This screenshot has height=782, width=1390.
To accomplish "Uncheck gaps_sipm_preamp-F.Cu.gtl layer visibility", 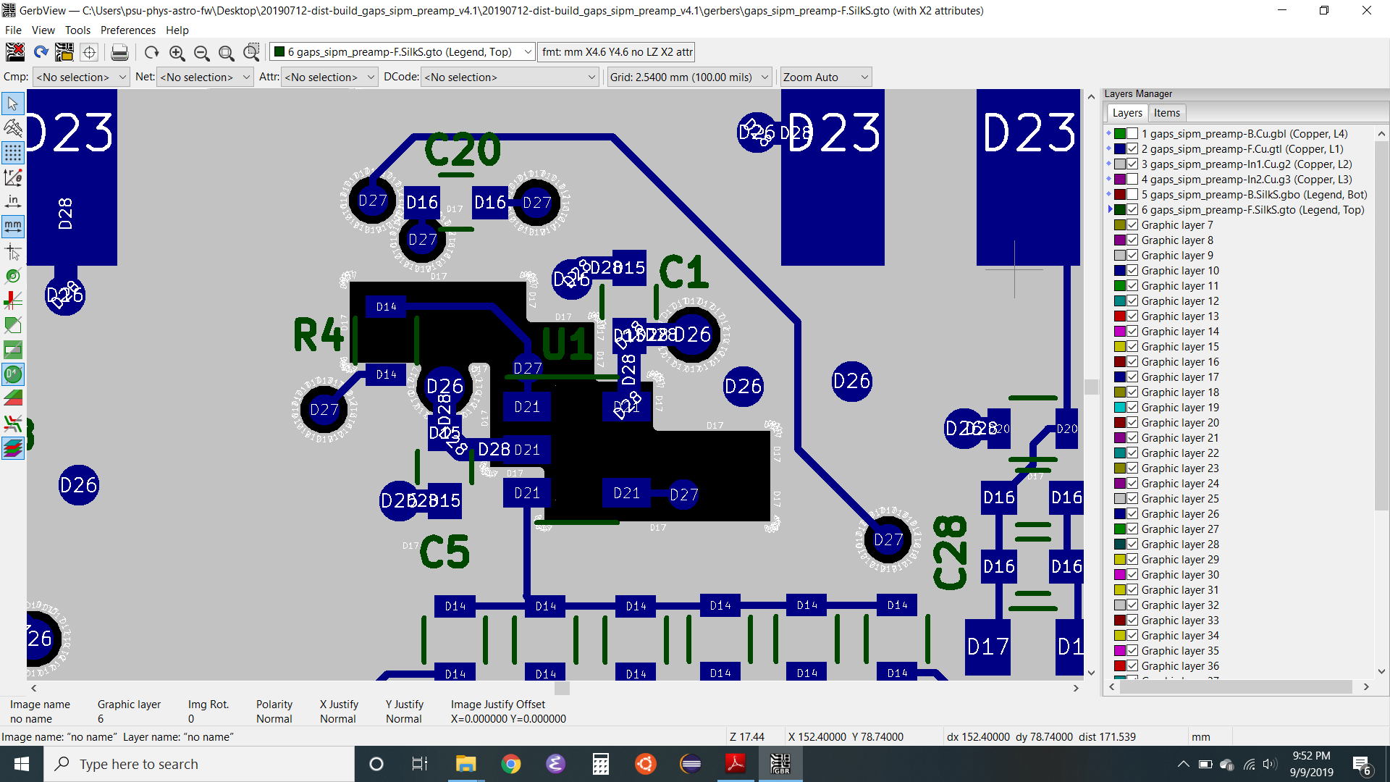I will (1132, 149).
